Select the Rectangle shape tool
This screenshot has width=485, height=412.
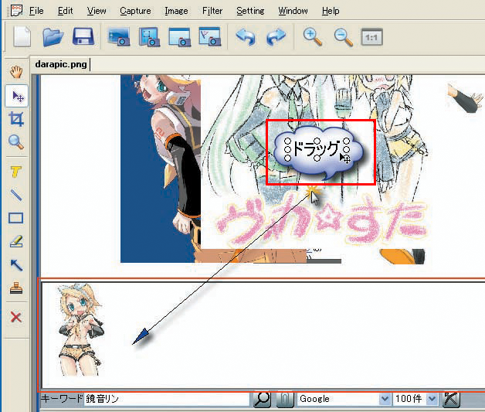(x=15, y=218)
